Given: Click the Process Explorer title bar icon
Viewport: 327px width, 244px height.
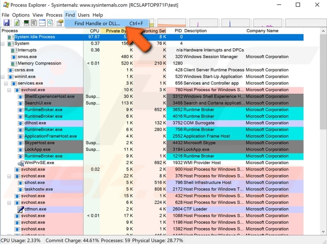Looking at the screenshot, I should [x=6, y=5].
